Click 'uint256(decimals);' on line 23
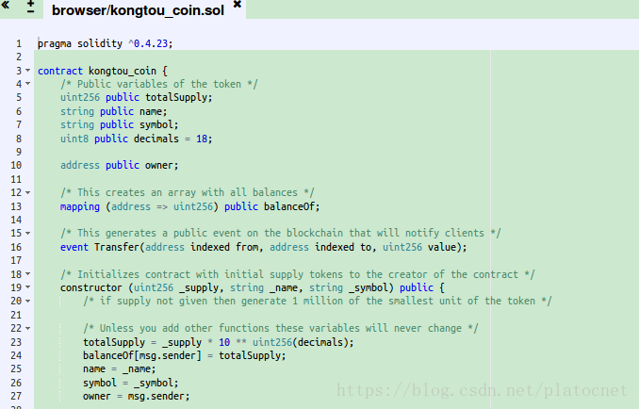The height and width of the screenshot is (409, 639). (303, 342)
